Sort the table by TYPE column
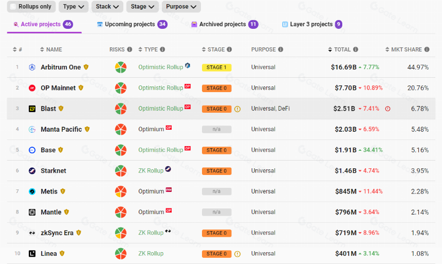Viewport: 442px width, 264px height. click(148, 49)
